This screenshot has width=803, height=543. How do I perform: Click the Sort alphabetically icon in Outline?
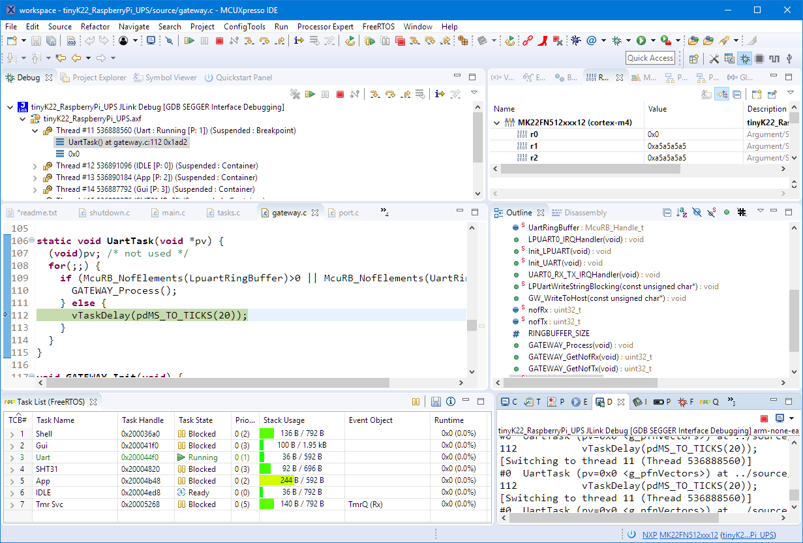(682, 213)
